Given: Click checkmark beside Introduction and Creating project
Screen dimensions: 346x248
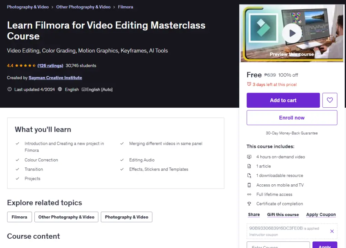Looking at the screenshot, I should (18, 143).
